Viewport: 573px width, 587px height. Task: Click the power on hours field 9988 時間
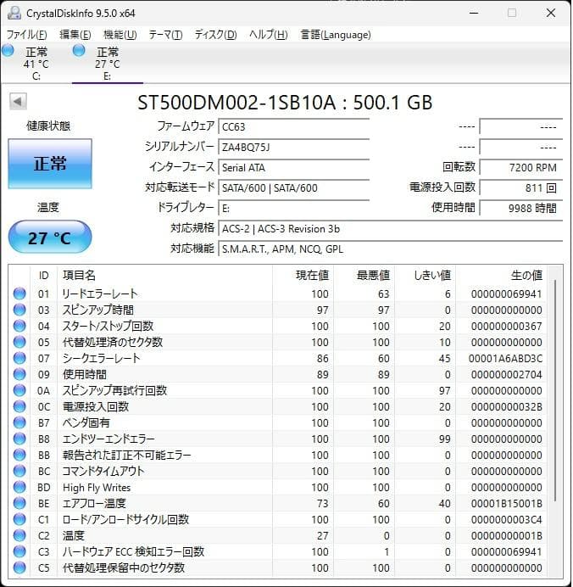coord(521,208)
